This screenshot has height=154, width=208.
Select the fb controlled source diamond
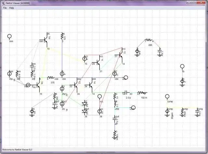coord(182,82)
